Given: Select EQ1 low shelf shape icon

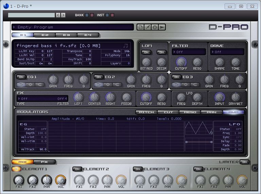Looking at the screenshot, I should click(x=21, y=85).
